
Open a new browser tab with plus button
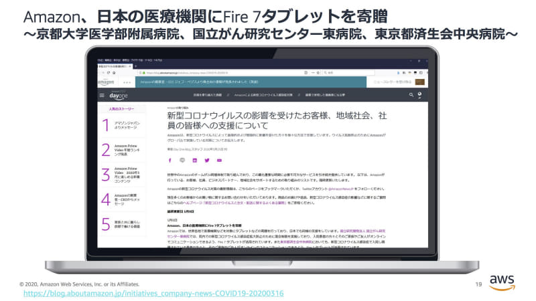(136, 66)
